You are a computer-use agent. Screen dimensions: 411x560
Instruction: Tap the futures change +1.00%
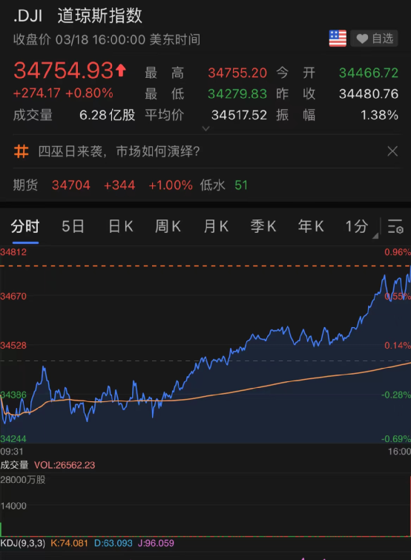171,185
